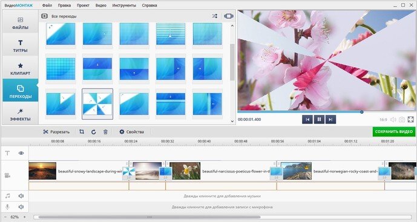Click the crop tool icon
Image resolution: width=417 pixels, height=222 pixels.
[x=82, y=132]
